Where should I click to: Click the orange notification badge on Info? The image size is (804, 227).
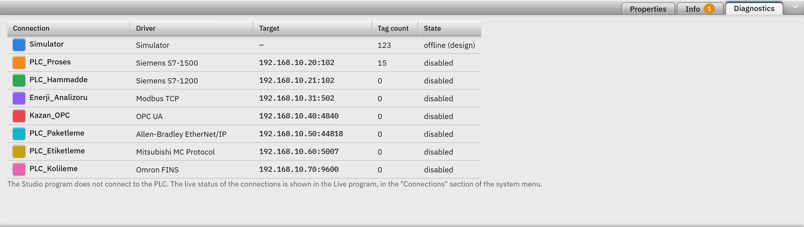[709, 9]
